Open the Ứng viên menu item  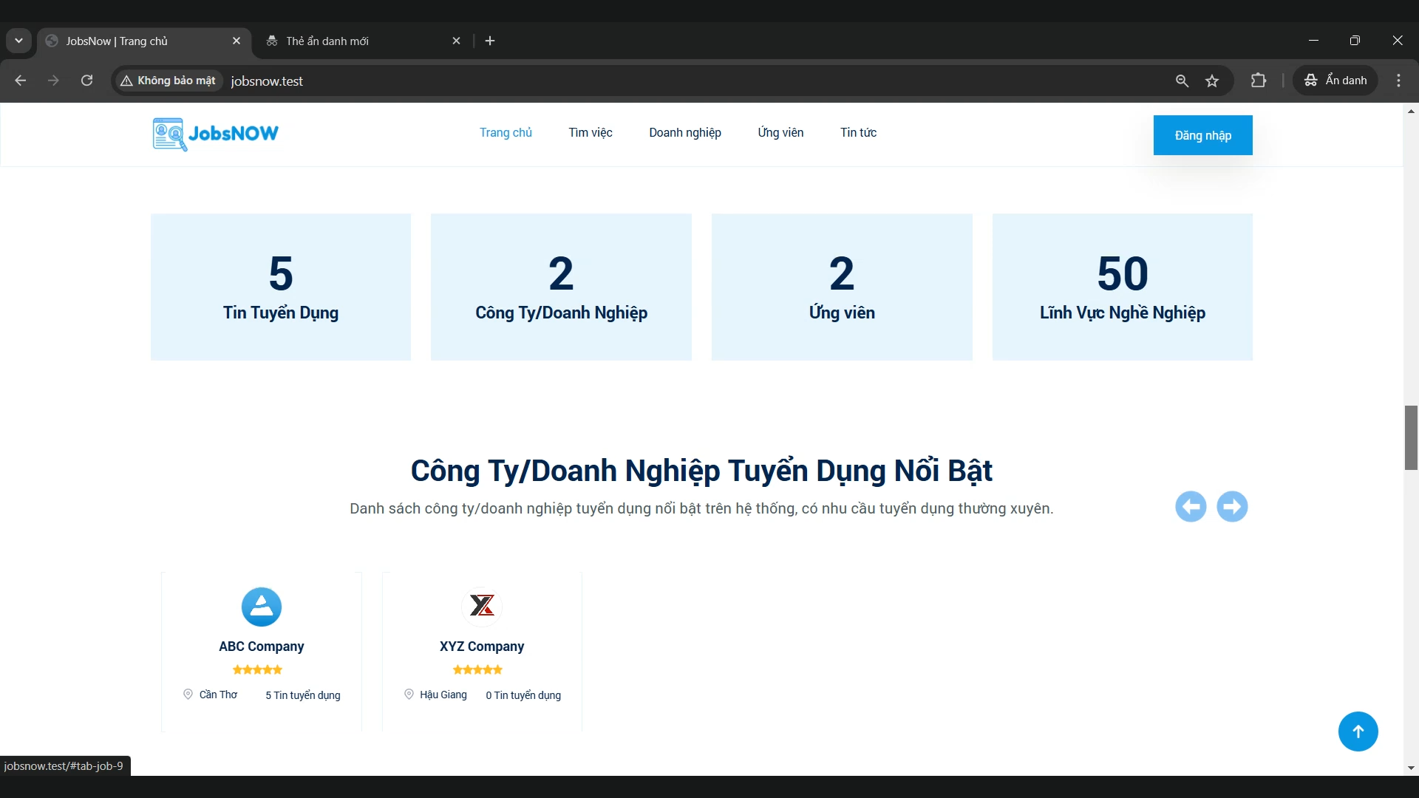click(780, 133)
